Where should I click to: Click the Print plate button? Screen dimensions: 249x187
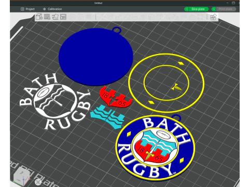point(226,9)
